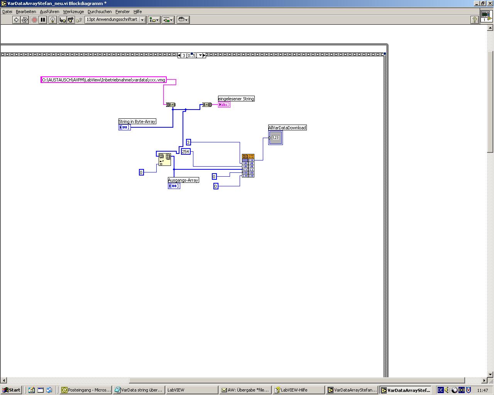Click the Step Into button
Image resolution: width=494 pixels, height=395 pixels.
click(x=63, y=20)
